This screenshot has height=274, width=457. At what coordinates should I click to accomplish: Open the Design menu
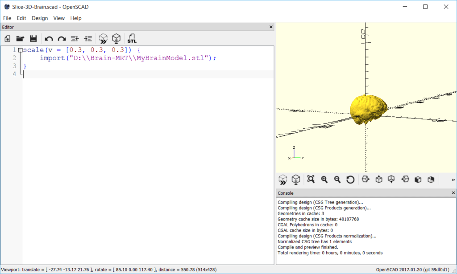pos(40,18)
